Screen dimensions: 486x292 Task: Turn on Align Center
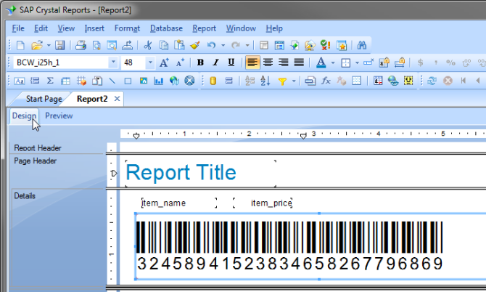(268, 62)
